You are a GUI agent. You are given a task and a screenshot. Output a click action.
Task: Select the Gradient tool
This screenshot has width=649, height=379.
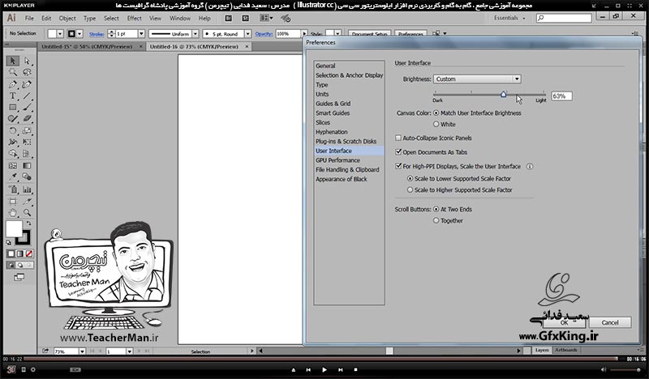click(28, 166)
